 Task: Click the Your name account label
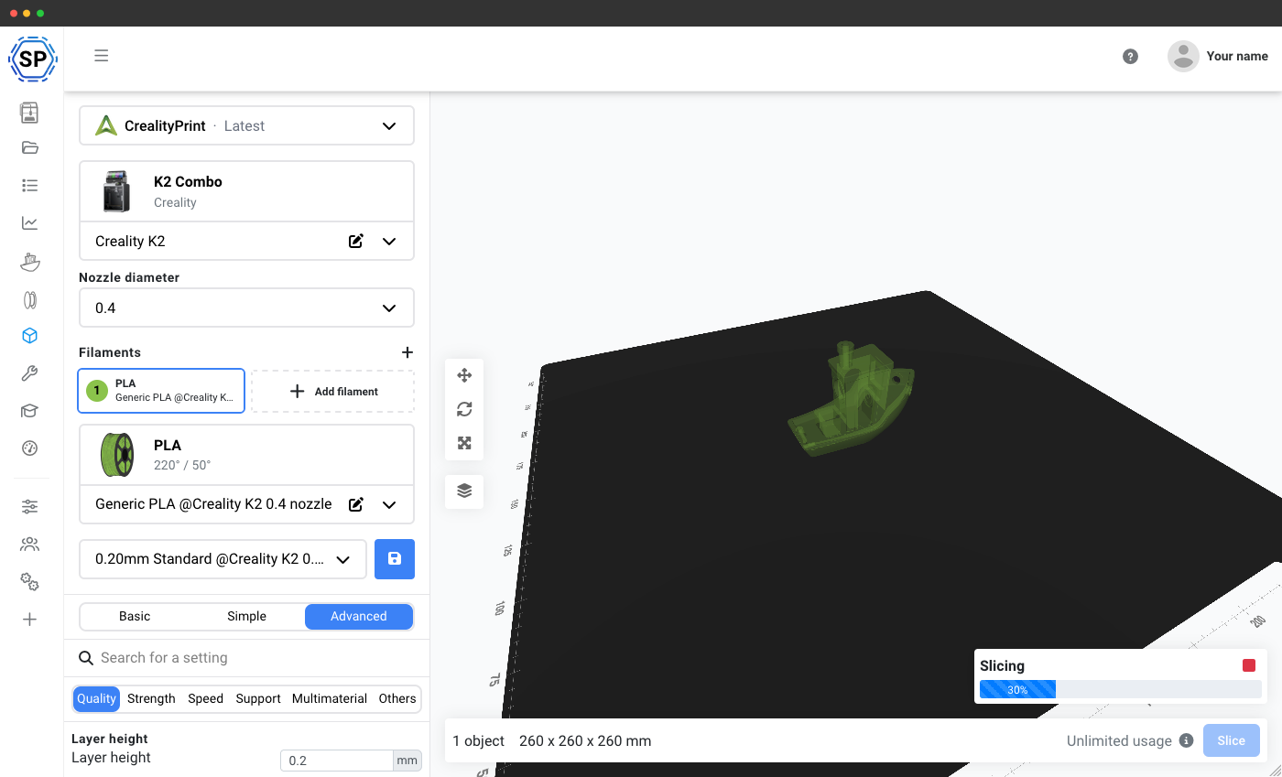click(1237, 56)
